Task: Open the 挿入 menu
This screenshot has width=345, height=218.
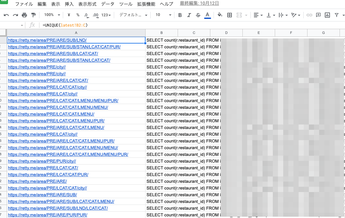Action: click(69, 4)
